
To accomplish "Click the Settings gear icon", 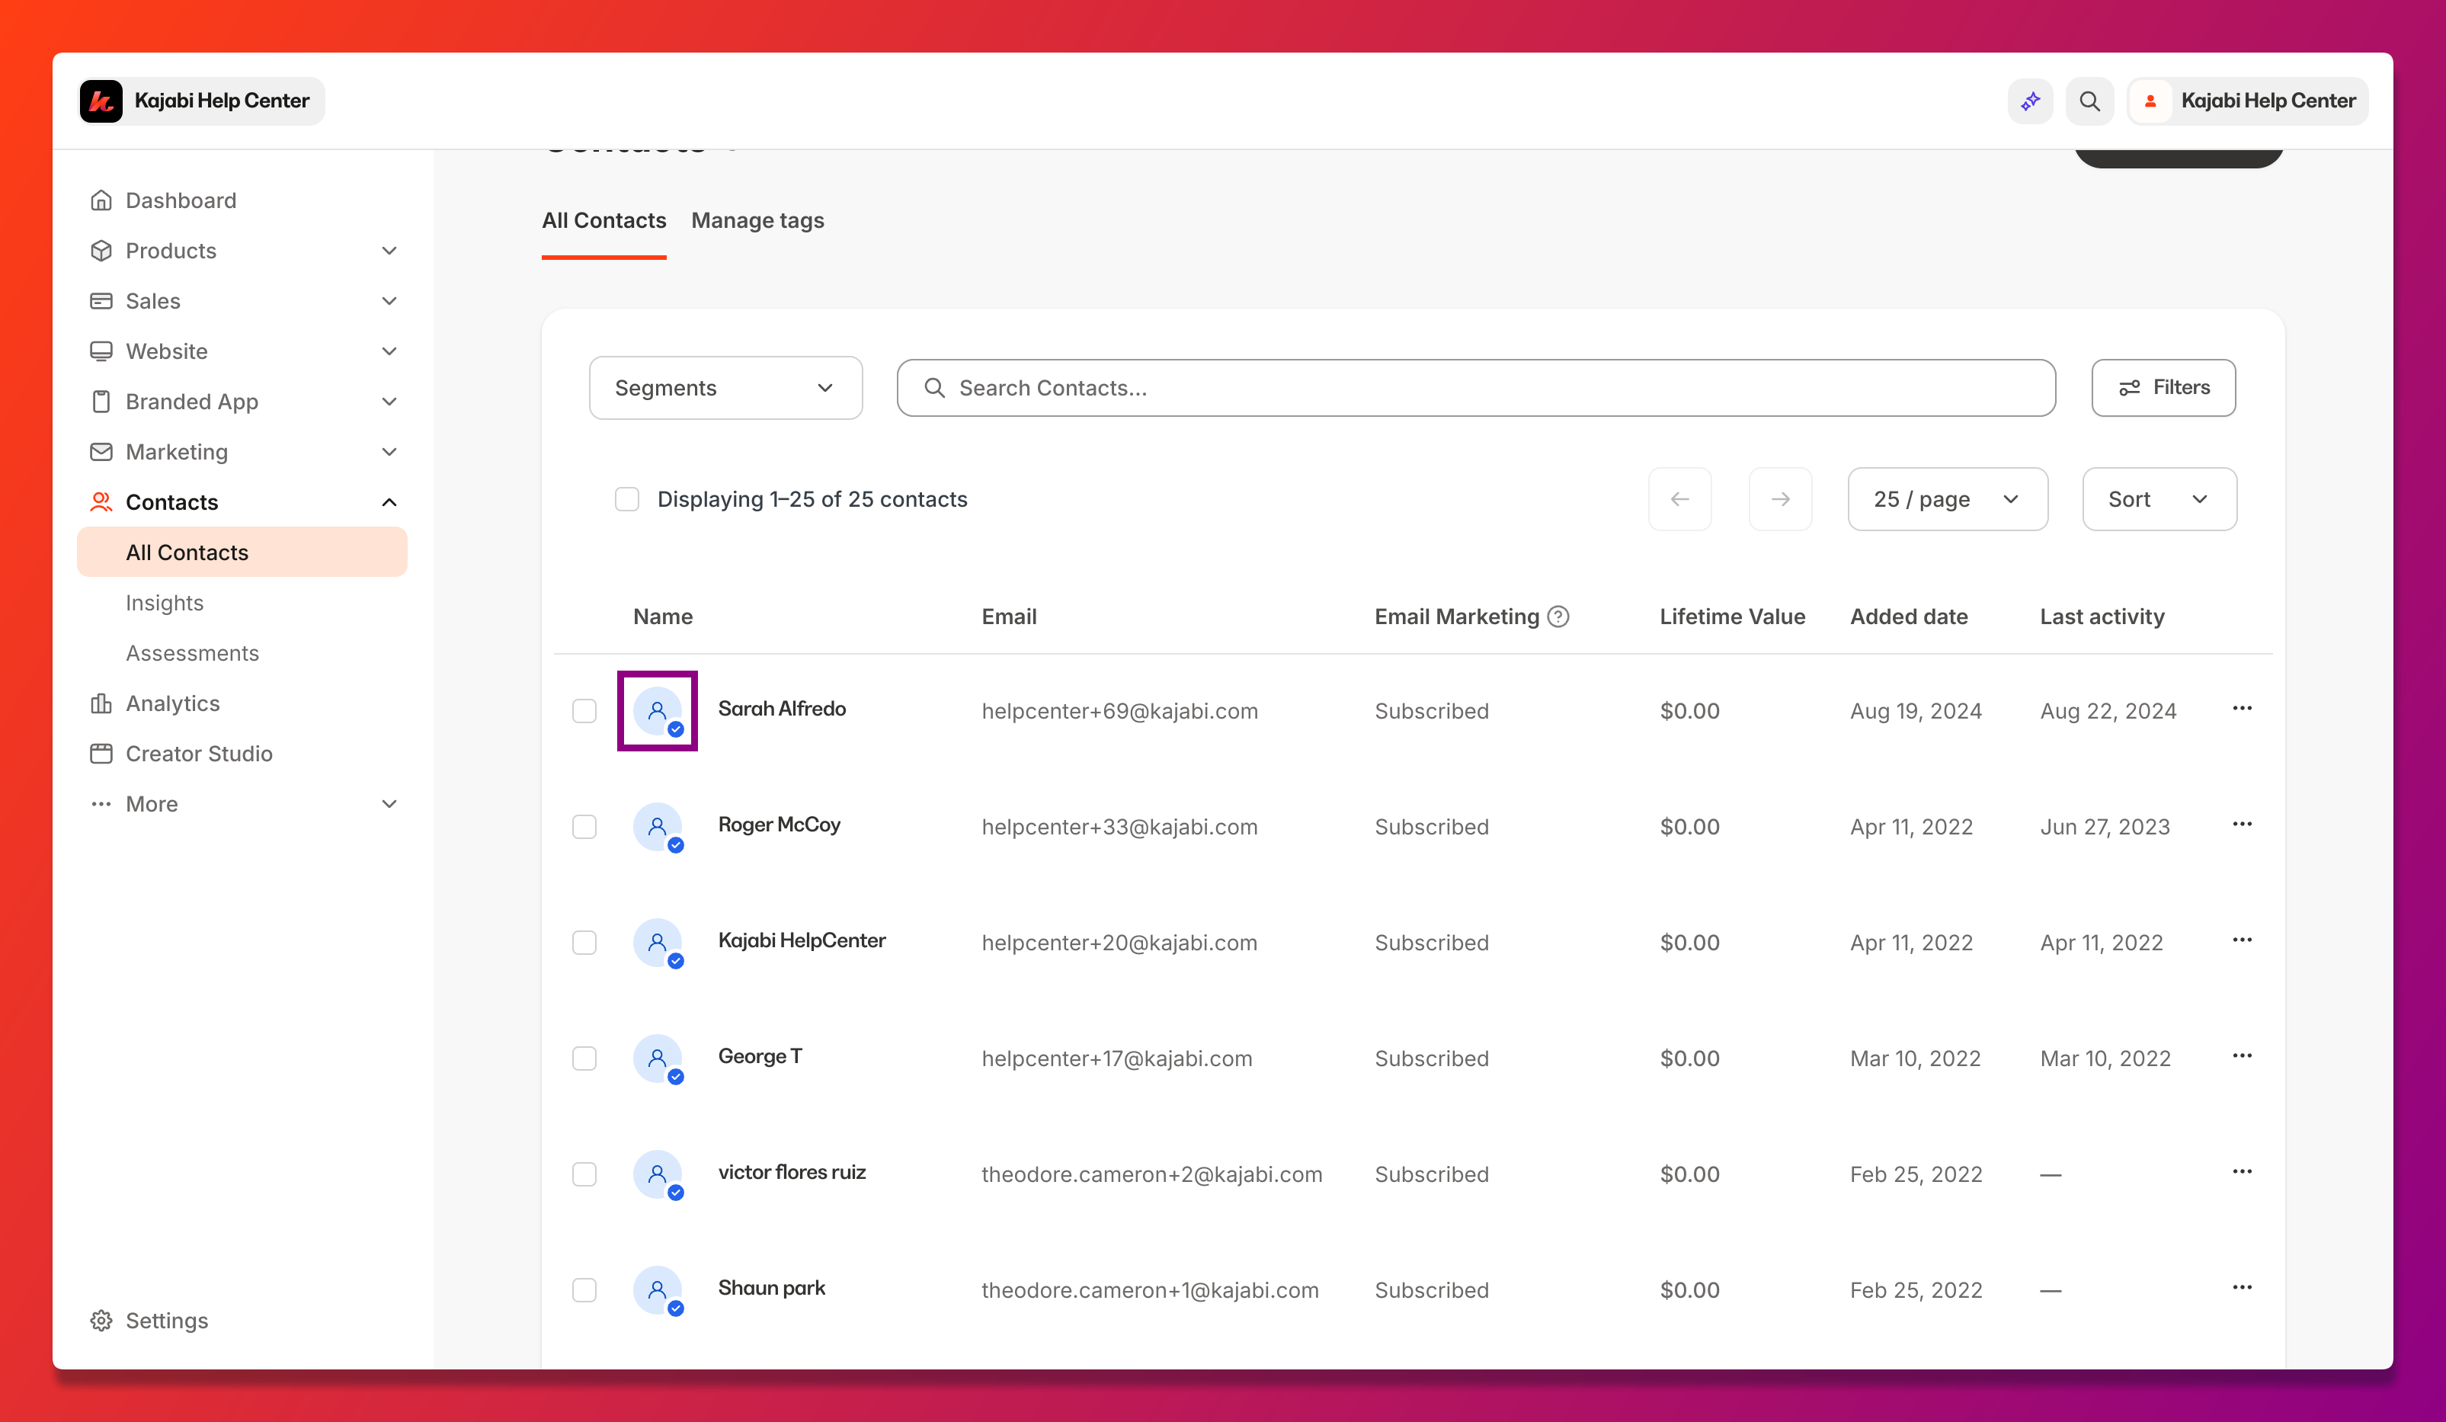I will [x=101, y=1321].
